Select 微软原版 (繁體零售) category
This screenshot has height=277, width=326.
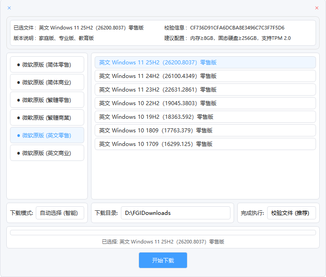click(47, 100)
